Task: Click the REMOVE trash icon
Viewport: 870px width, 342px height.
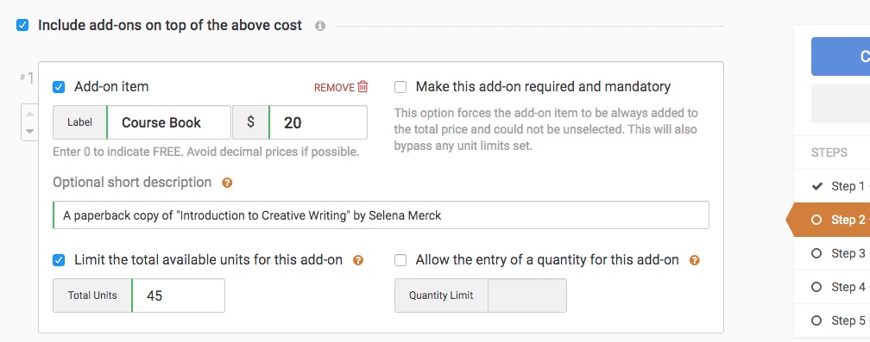Action: point(362,87)
